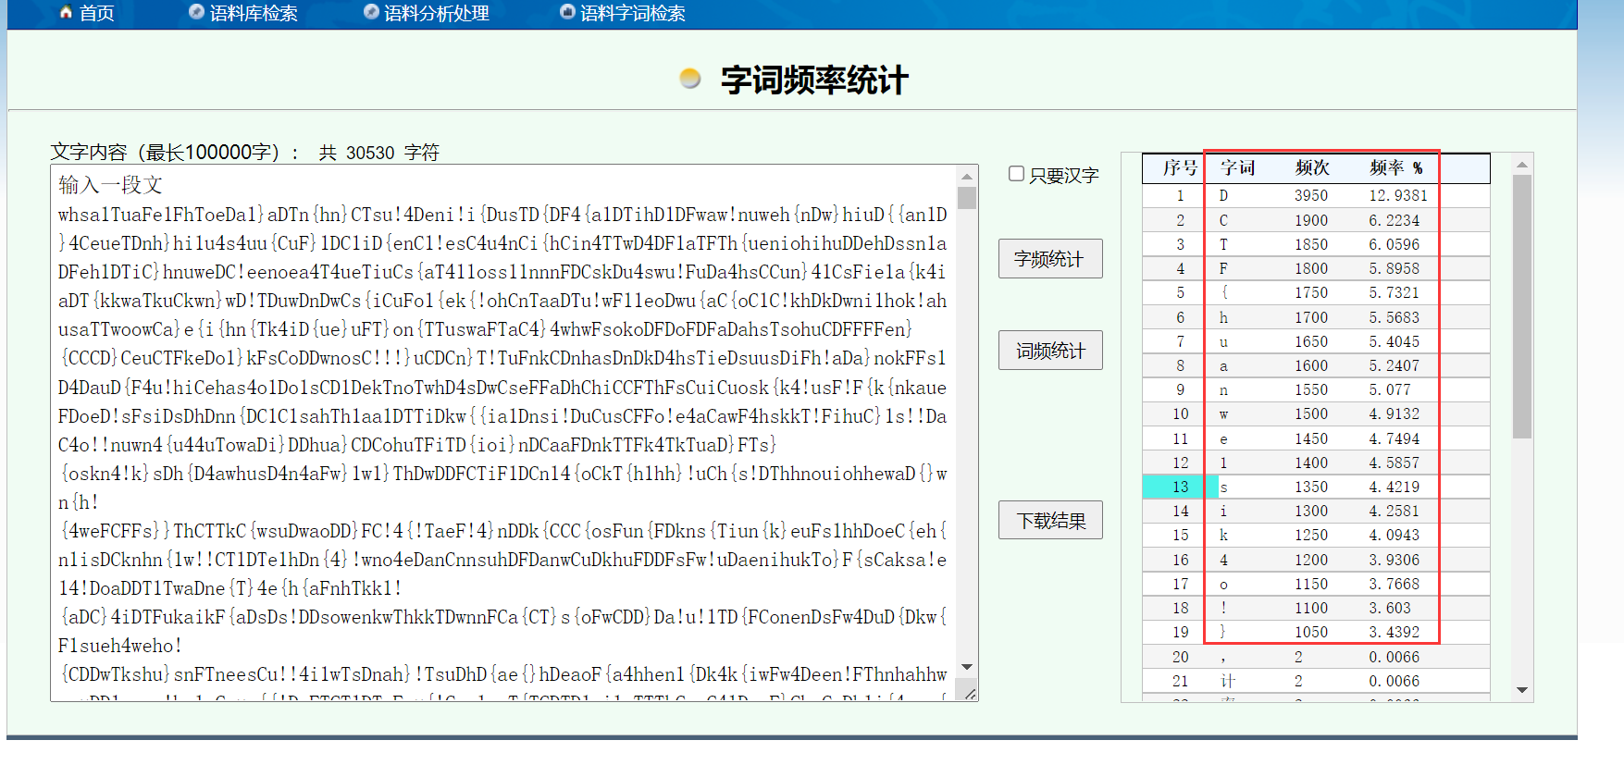Click the results table scrollbar down arrow
This screenshot has width=1624, height=765.
click(x=1522, y=690)
